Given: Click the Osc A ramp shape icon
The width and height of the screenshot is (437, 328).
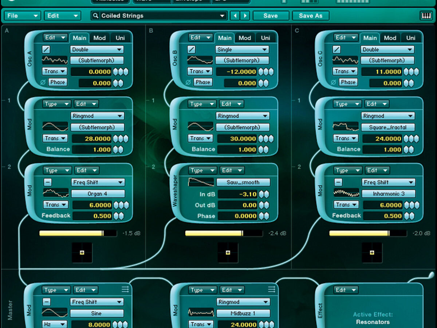Looking at the screenshot, I should coord(46,50).
